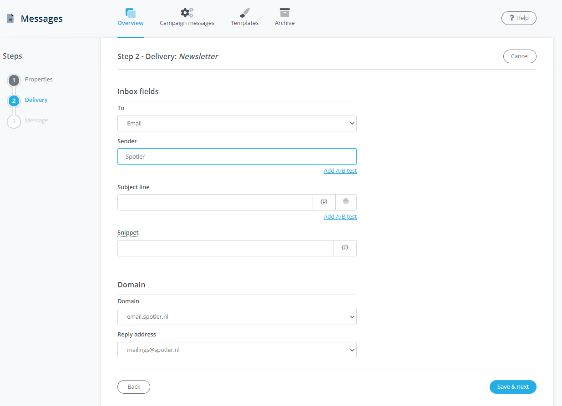Click the Overview tab icon
This screenshot has width=562, height=406.
coord(130,13)
